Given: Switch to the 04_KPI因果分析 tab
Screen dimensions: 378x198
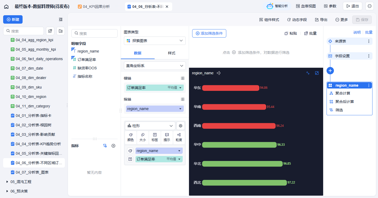Looking at the screenshot, I should pos(94,7).
